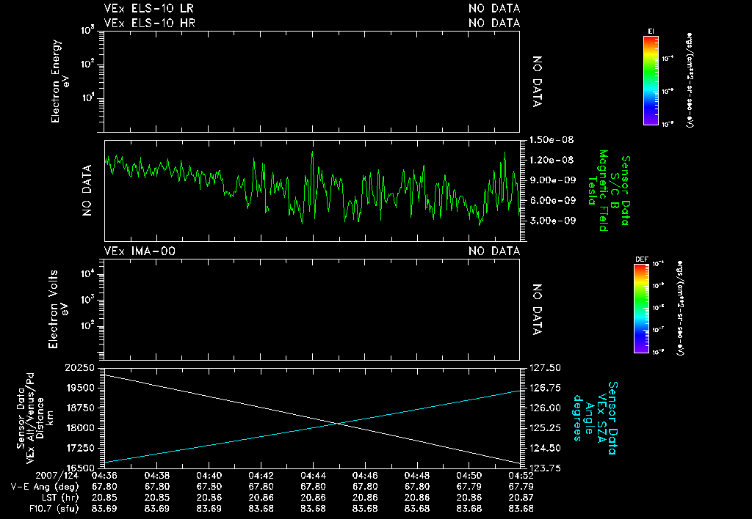Click 'NO DATA' beside VEx ELS-10 LR
This screenshot has width=752, height=519.
click(494, 9)
